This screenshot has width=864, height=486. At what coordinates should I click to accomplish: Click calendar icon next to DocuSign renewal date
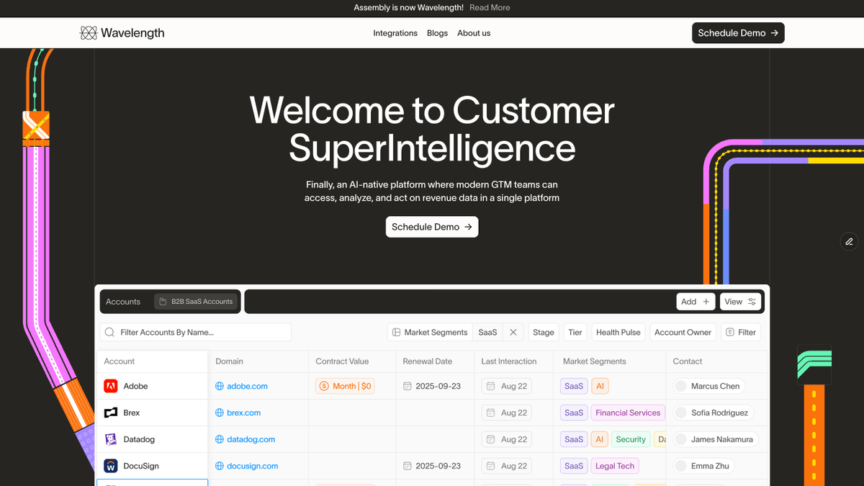(x=408, y=467)
